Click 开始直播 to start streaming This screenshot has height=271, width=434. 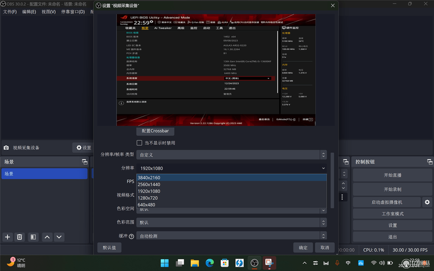[392, 175]
